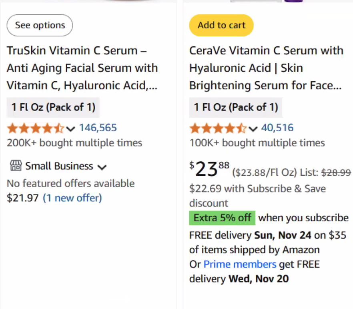Open the CeraVe Vitamin C Serum title
353x309 pixels.
(266, 68)
